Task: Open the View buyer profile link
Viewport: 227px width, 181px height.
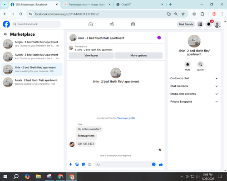Action: click(126, 118)
